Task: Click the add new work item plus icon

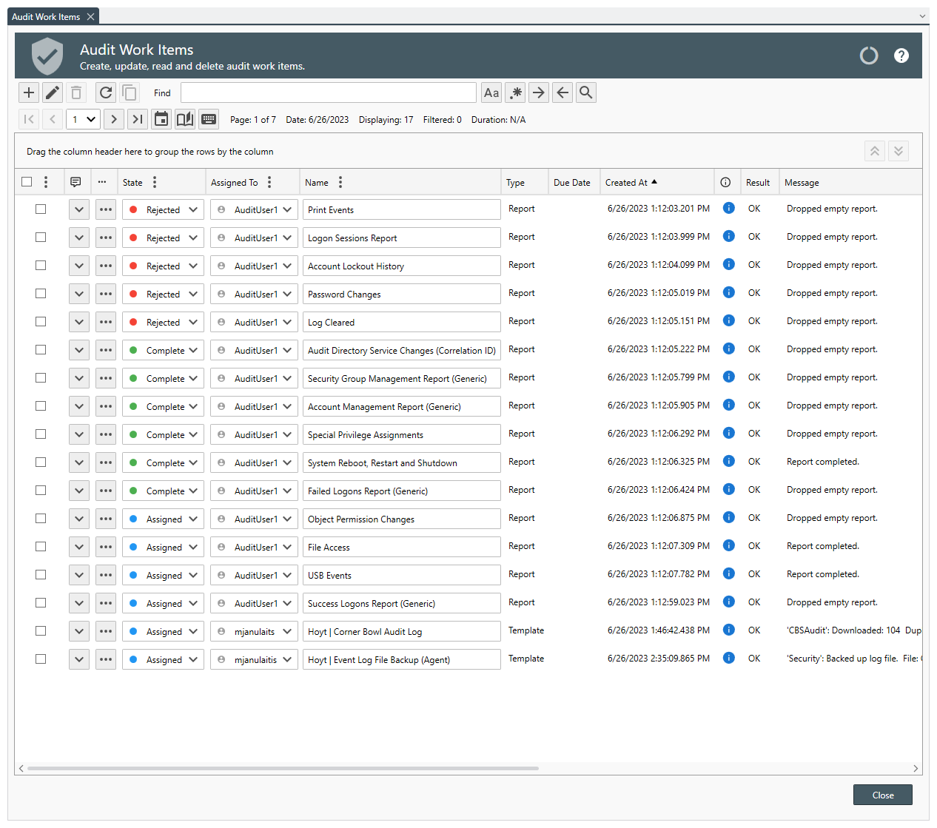Action: point(29,92)
